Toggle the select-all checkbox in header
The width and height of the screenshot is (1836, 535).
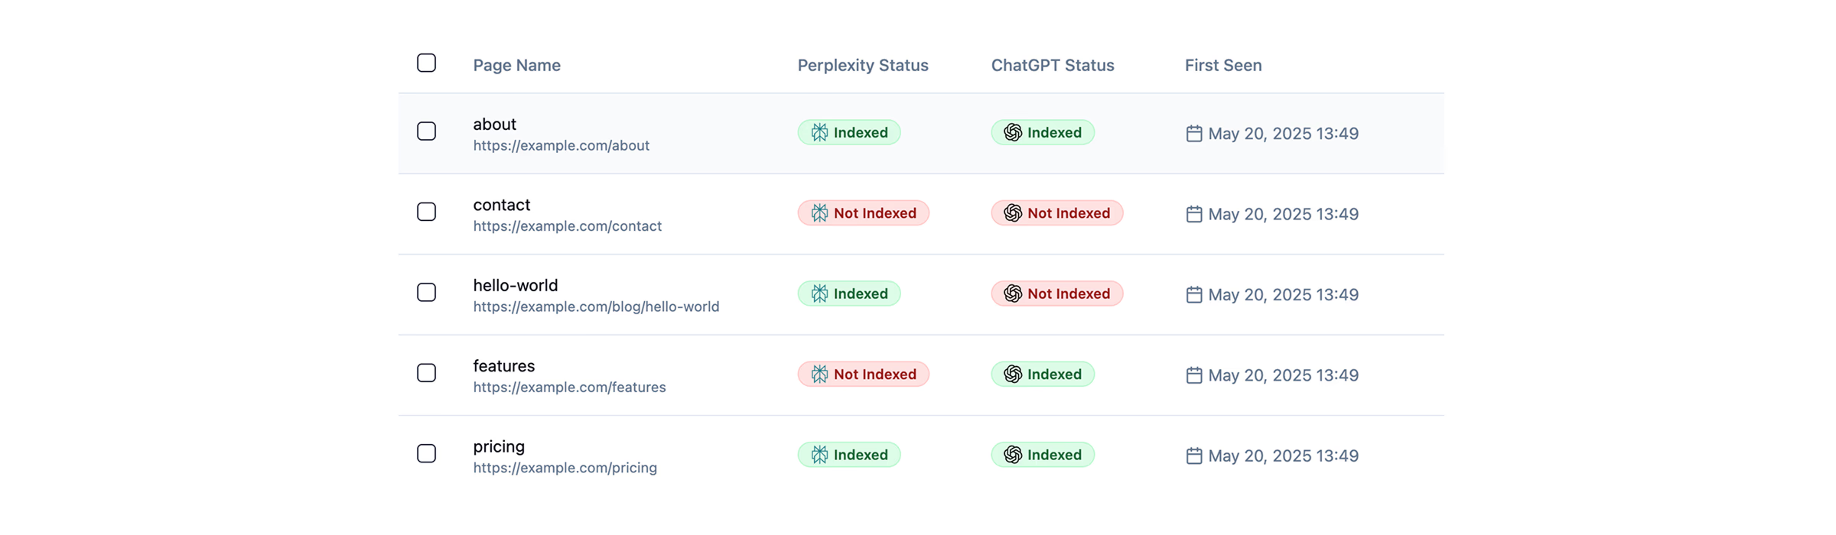[427, 63]
